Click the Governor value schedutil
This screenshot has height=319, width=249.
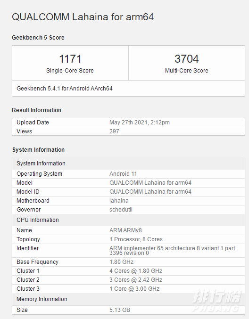pyautogui.click(x=121, y=210)
